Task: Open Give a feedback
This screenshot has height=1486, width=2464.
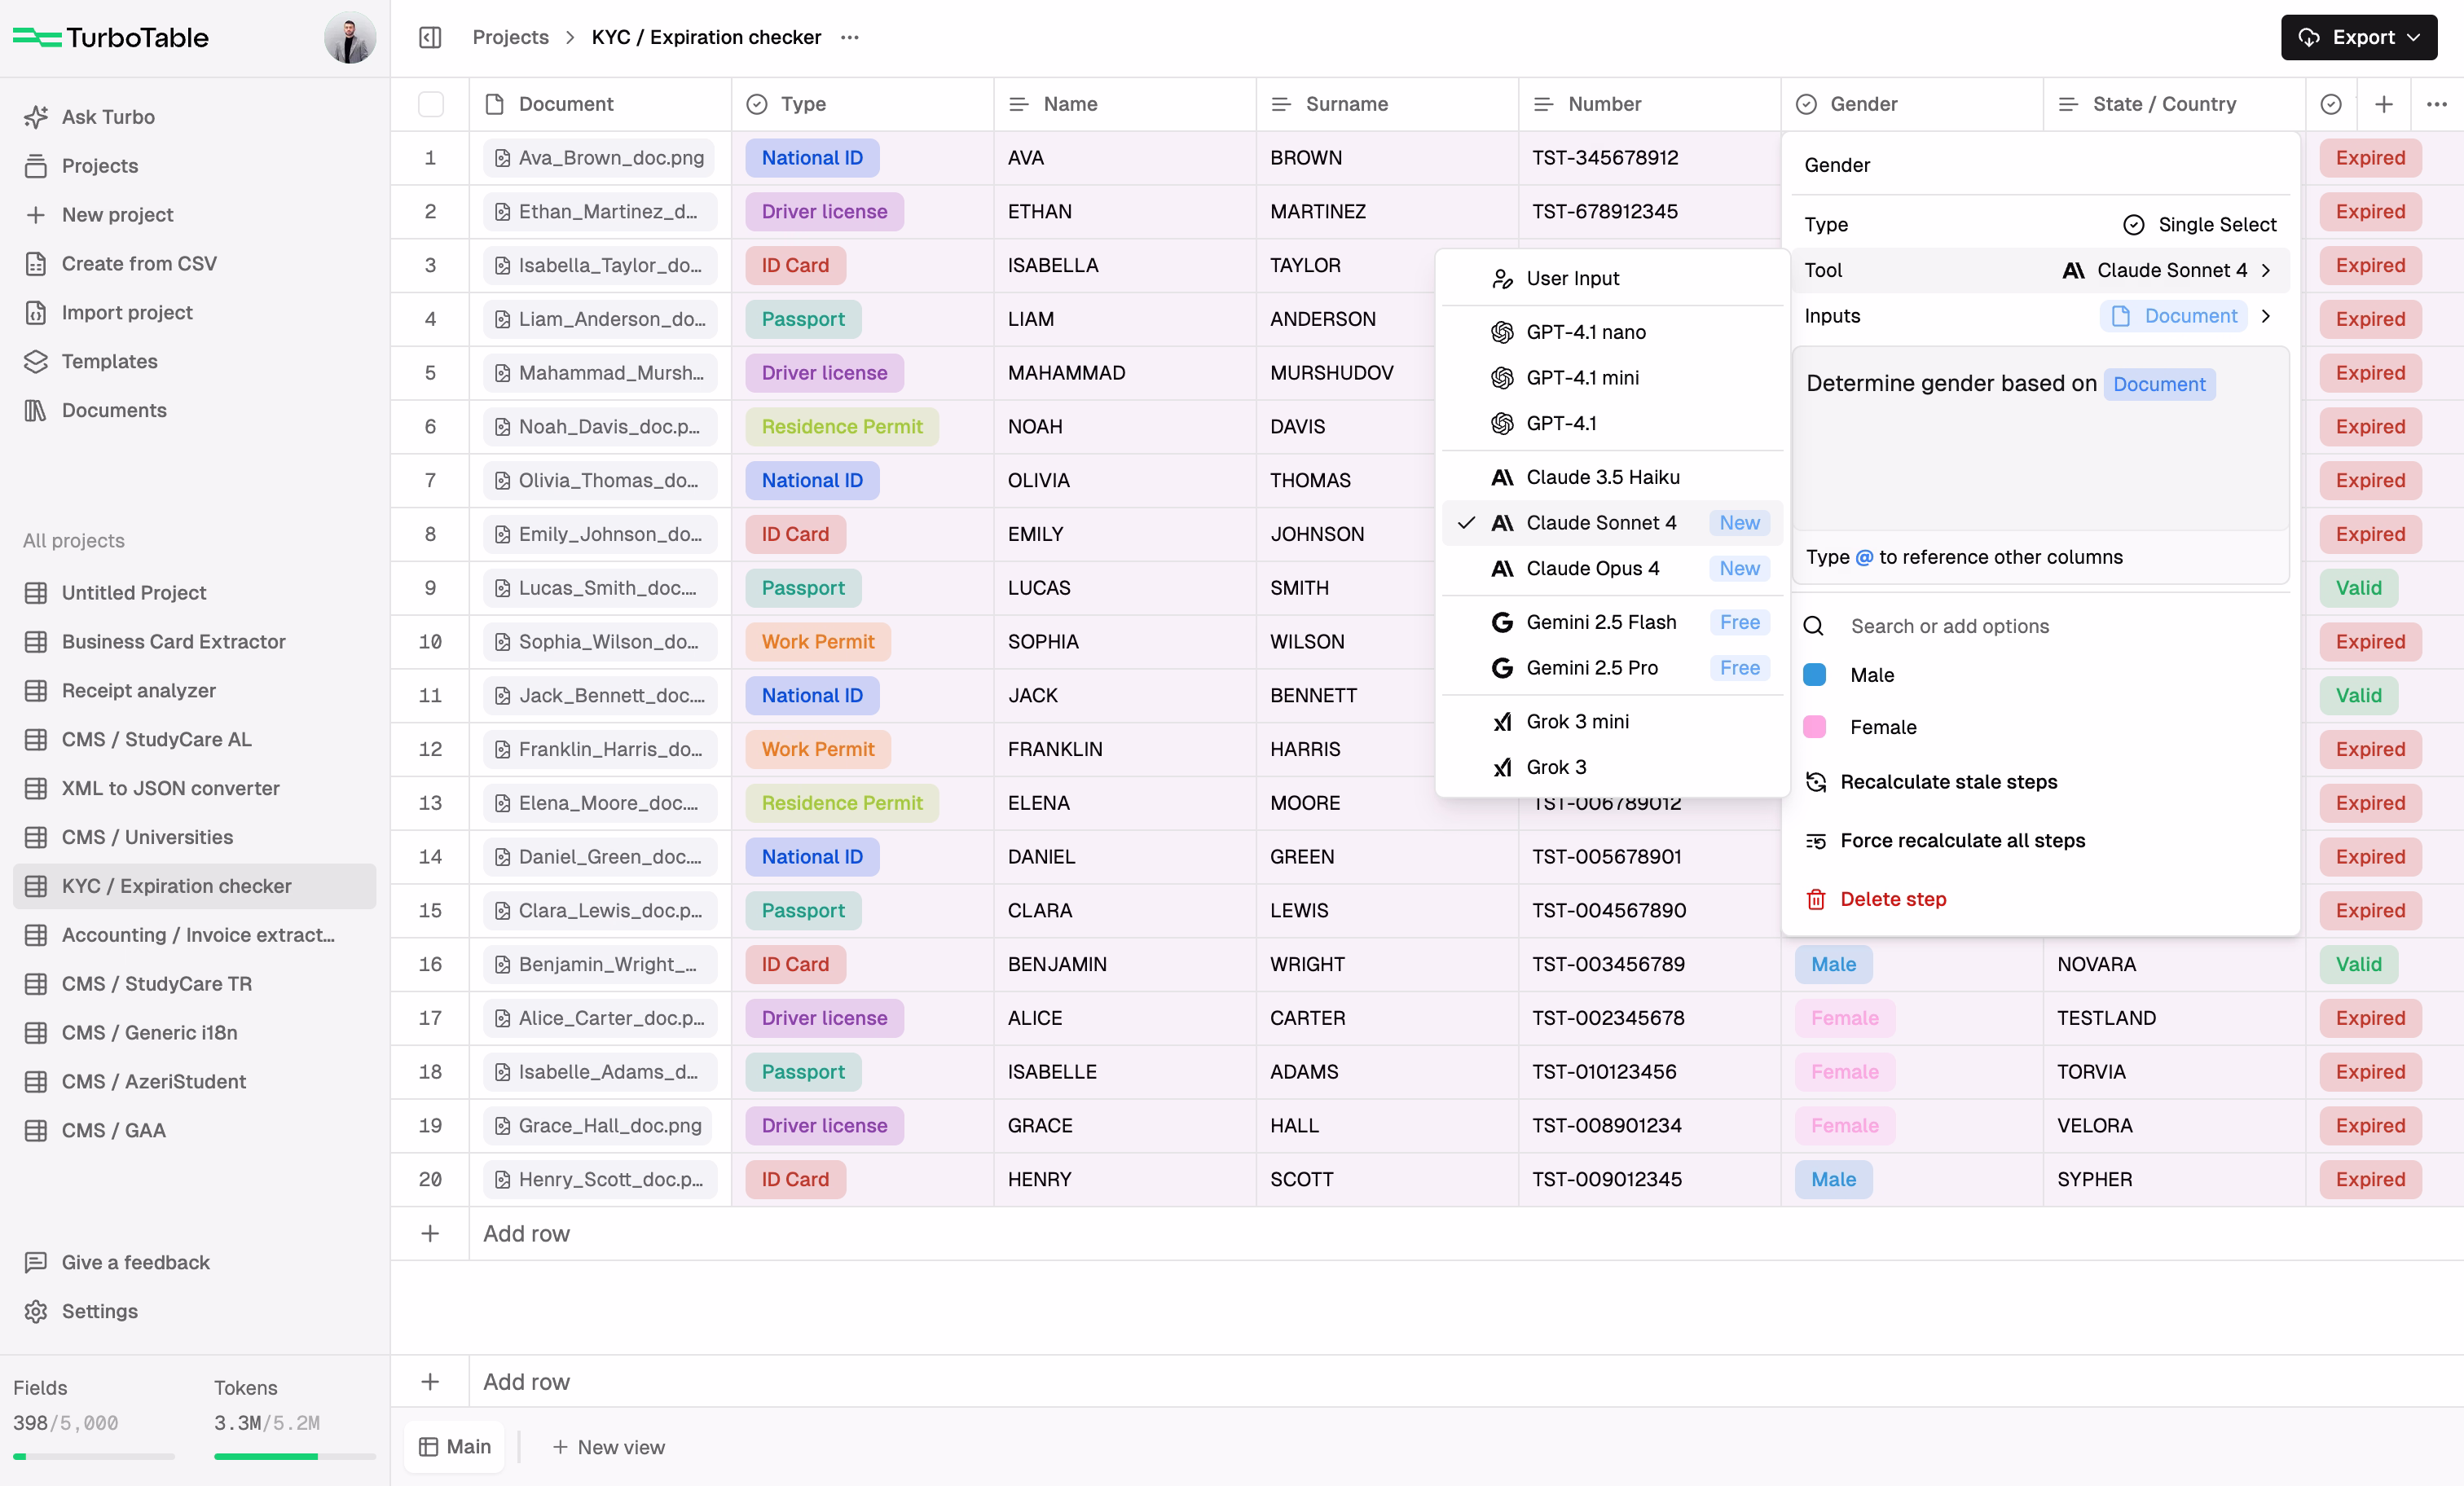Action: pos(135,1262)
